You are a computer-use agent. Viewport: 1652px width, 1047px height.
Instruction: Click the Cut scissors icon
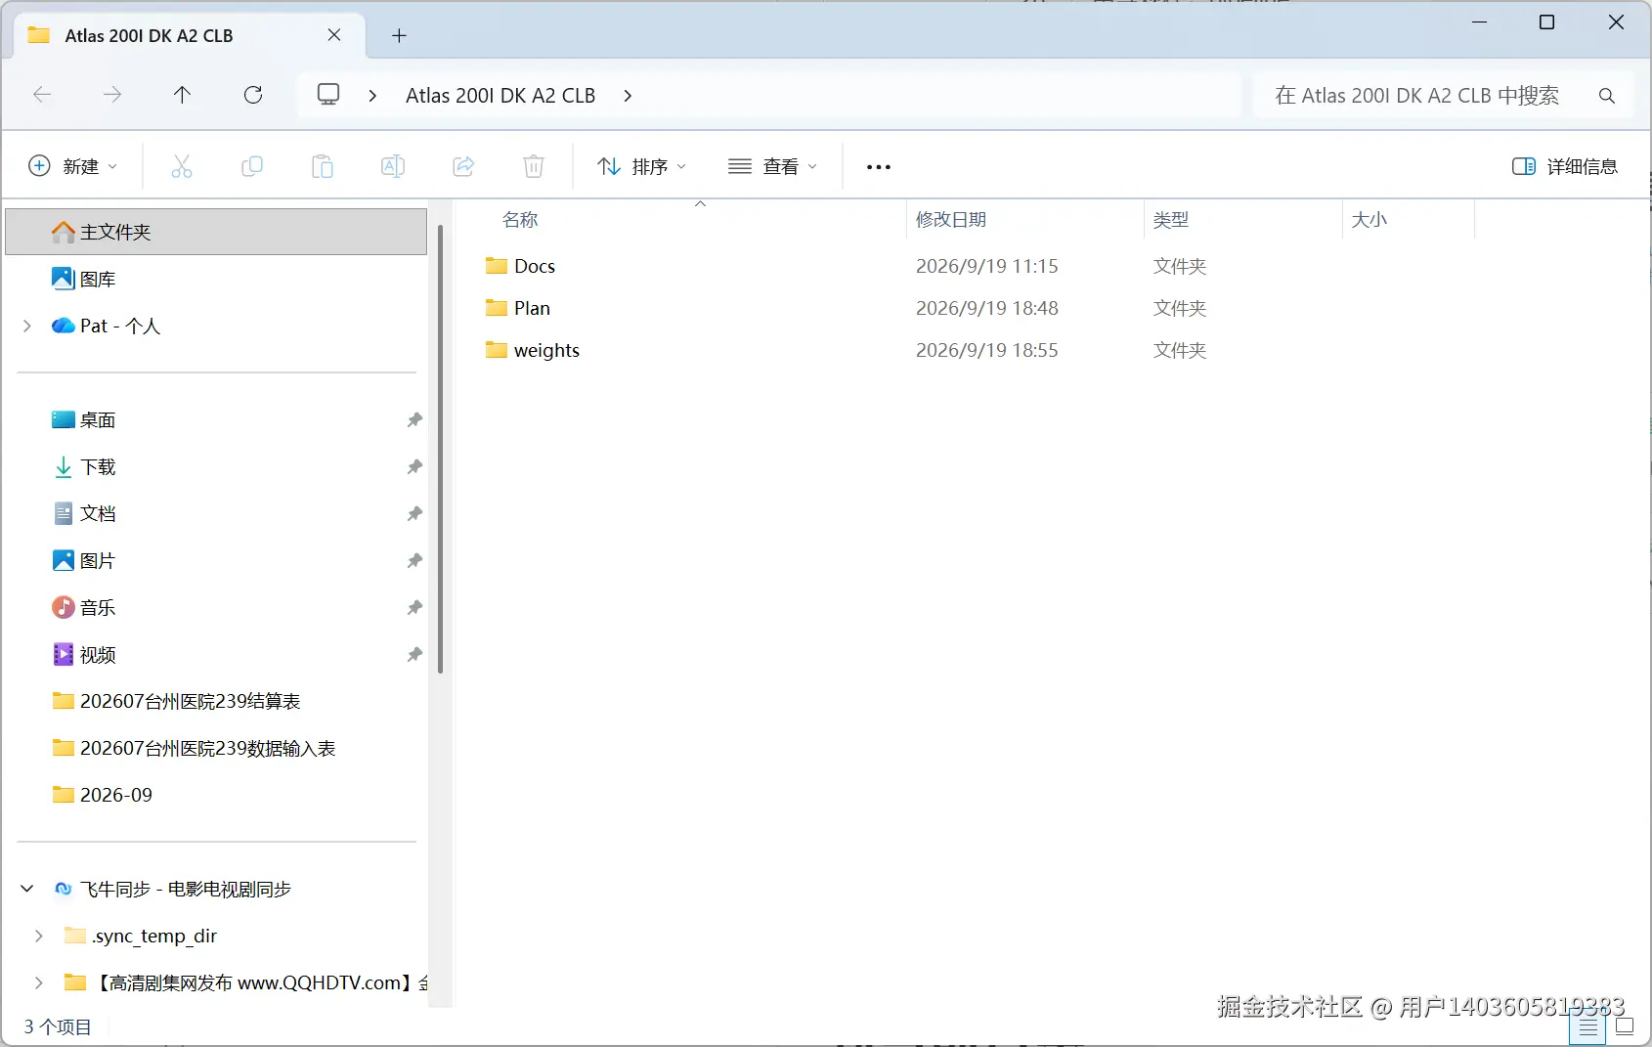coord(181,166)
